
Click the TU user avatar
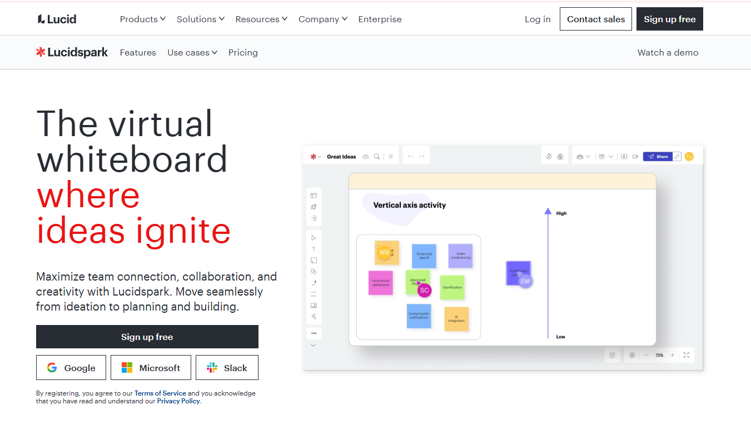[x=689, y=157]
